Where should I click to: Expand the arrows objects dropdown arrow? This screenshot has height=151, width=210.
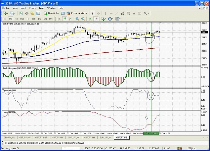click(148, 13)
